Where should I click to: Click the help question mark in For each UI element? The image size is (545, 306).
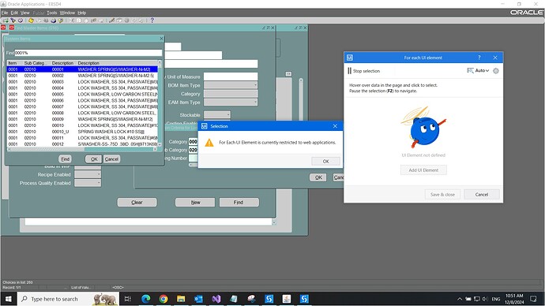click(479, 58)
